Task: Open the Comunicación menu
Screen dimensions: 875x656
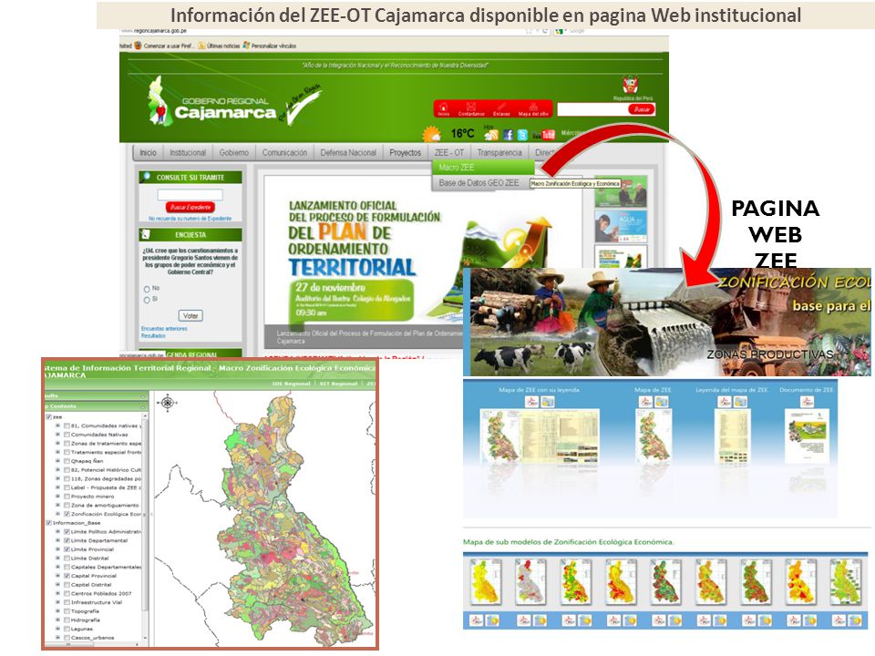Action: click(284, 152)
